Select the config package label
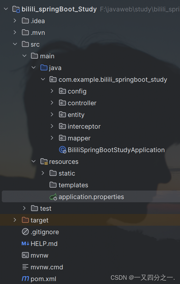Image resolution: width=180 pixels, height=284 pixels. [77, 92]
